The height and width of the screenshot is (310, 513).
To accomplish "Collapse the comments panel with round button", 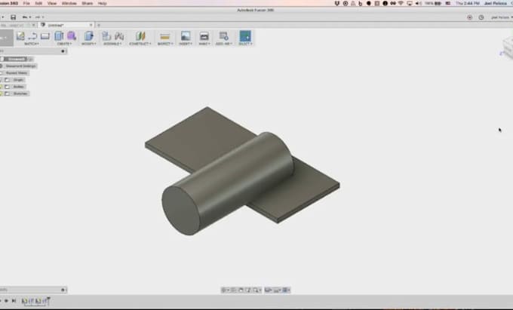I will pos(63,290).
